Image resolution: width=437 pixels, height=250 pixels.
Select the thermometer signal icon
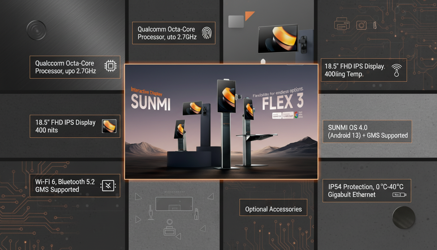pos(396,70)
